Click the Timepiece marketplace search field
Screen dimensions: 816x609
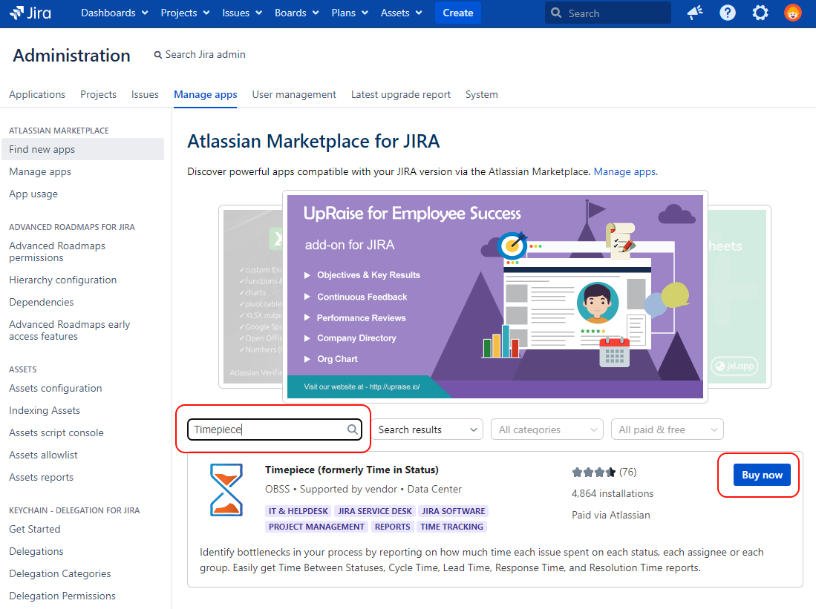point(267,429)
